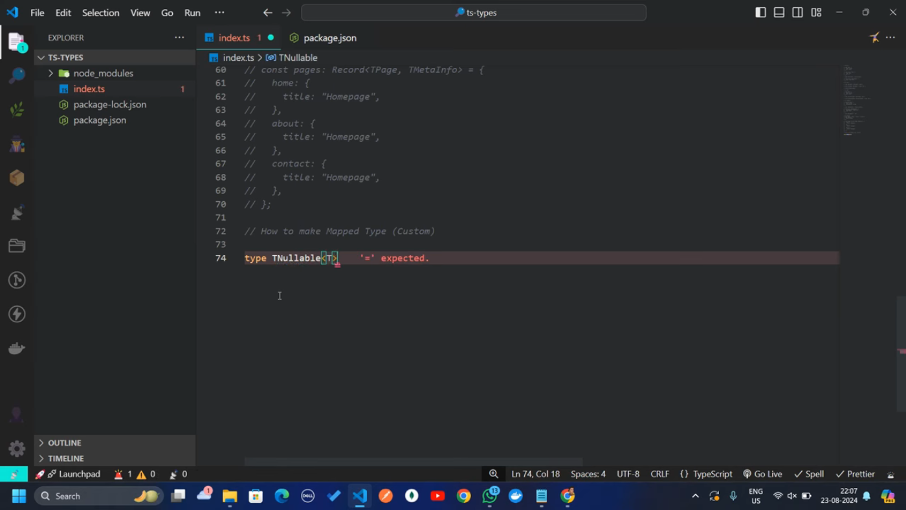
Task: Open the Selection menu
Action: [x=101, y=12]
